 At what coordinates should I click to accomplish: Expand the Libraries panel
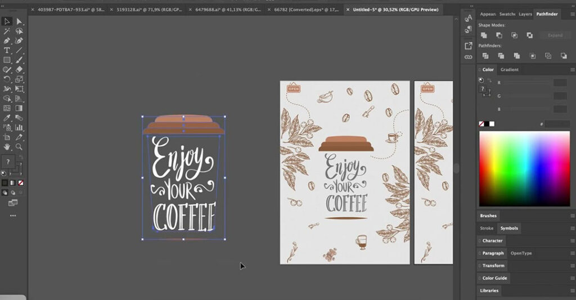(489, 291)
